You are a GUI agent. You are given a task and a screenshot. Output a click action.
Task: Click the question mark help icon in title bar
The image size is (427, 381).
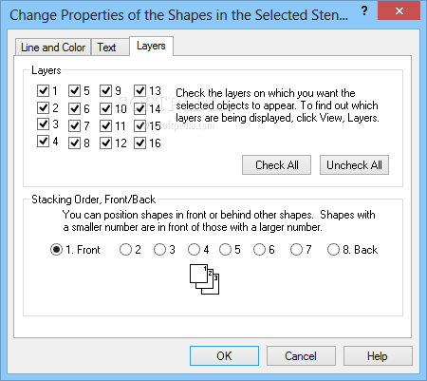[x=364, y=11]
